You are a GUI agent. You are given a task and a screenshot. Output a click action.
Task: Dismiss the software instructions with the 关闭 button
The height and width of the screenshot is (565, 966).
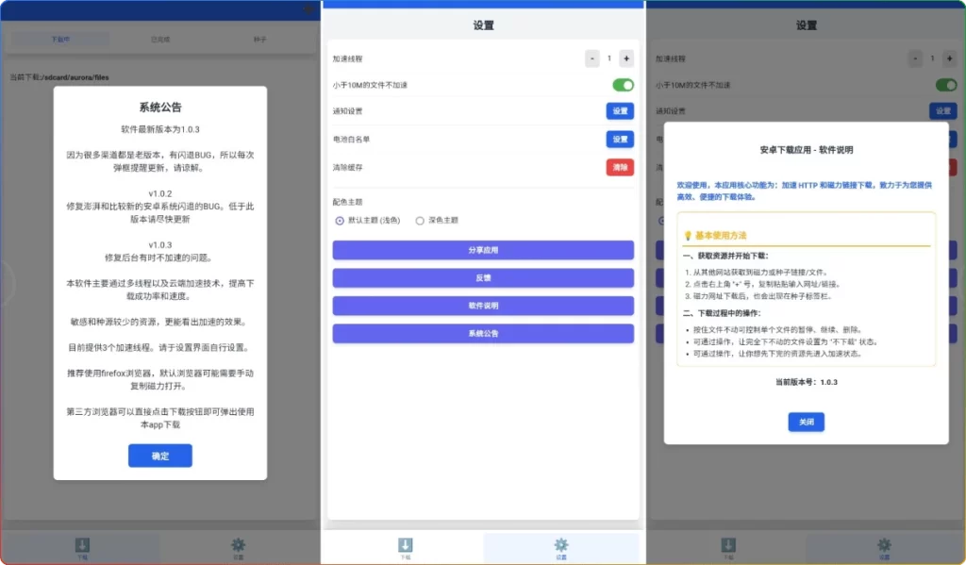[x=807, y=422]
